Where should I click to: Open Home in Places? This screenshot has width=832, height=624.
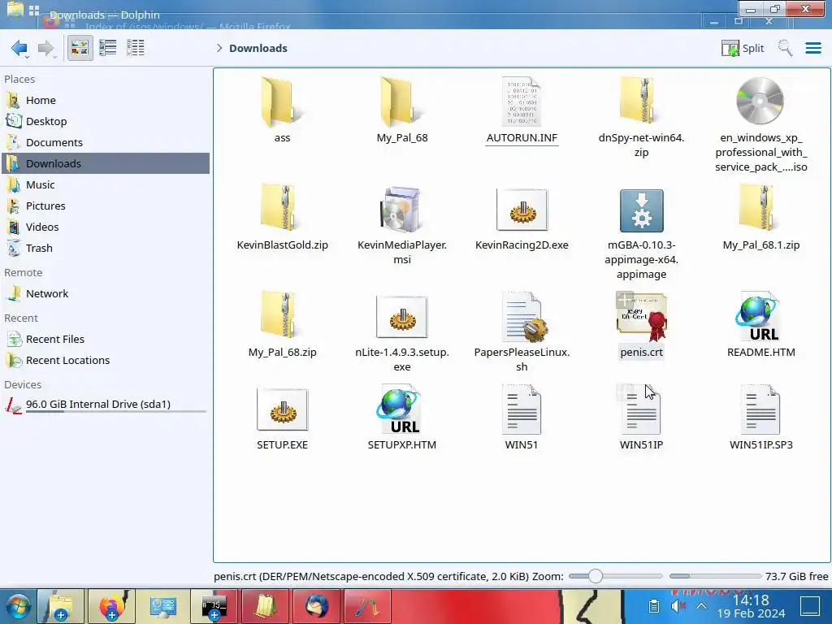click(x=105, y=100)
